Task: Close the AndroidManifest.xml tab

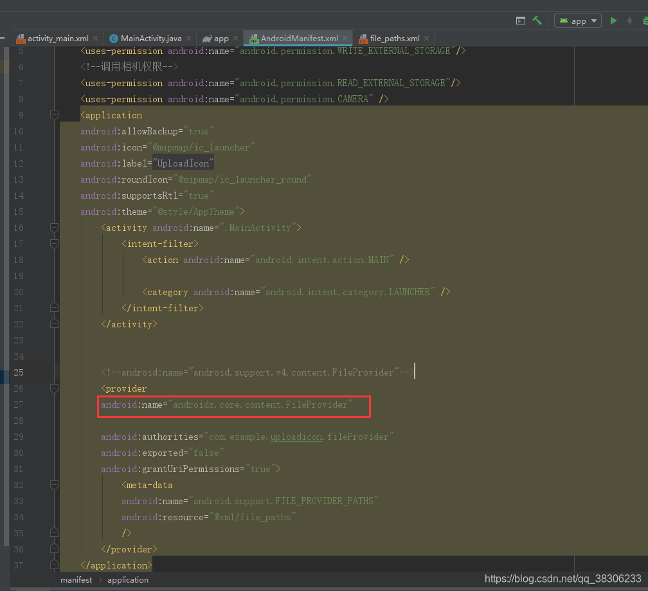Action: (x=345, y=39)
